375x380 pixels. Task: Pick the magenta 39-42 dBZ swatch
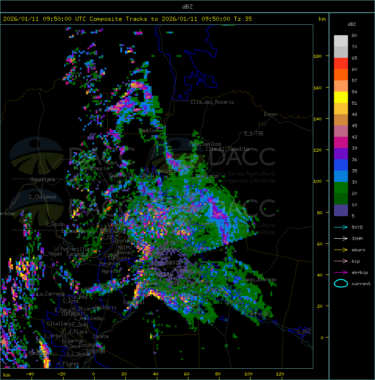point(341,142)
